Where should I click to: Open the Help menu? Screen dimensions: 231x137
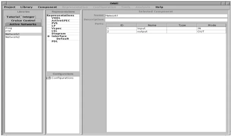(159, 7)
